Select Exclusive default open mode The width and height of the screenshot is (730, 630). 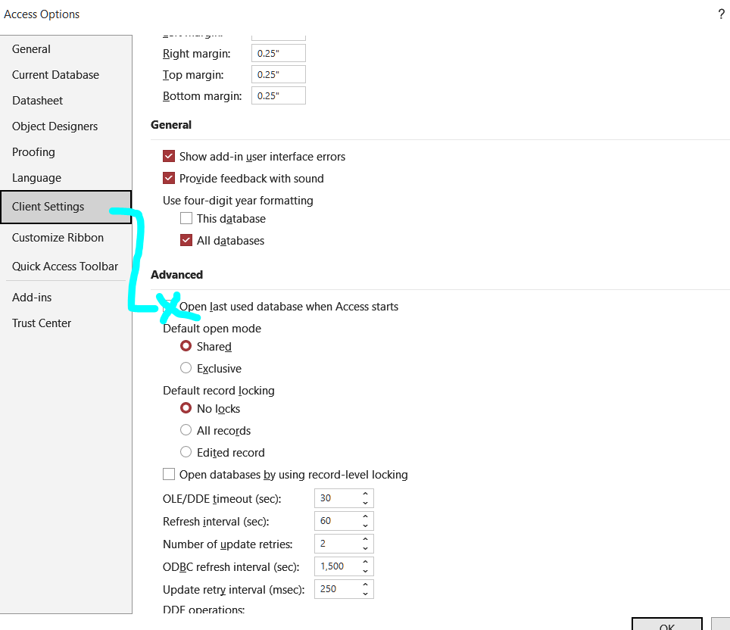186,368
